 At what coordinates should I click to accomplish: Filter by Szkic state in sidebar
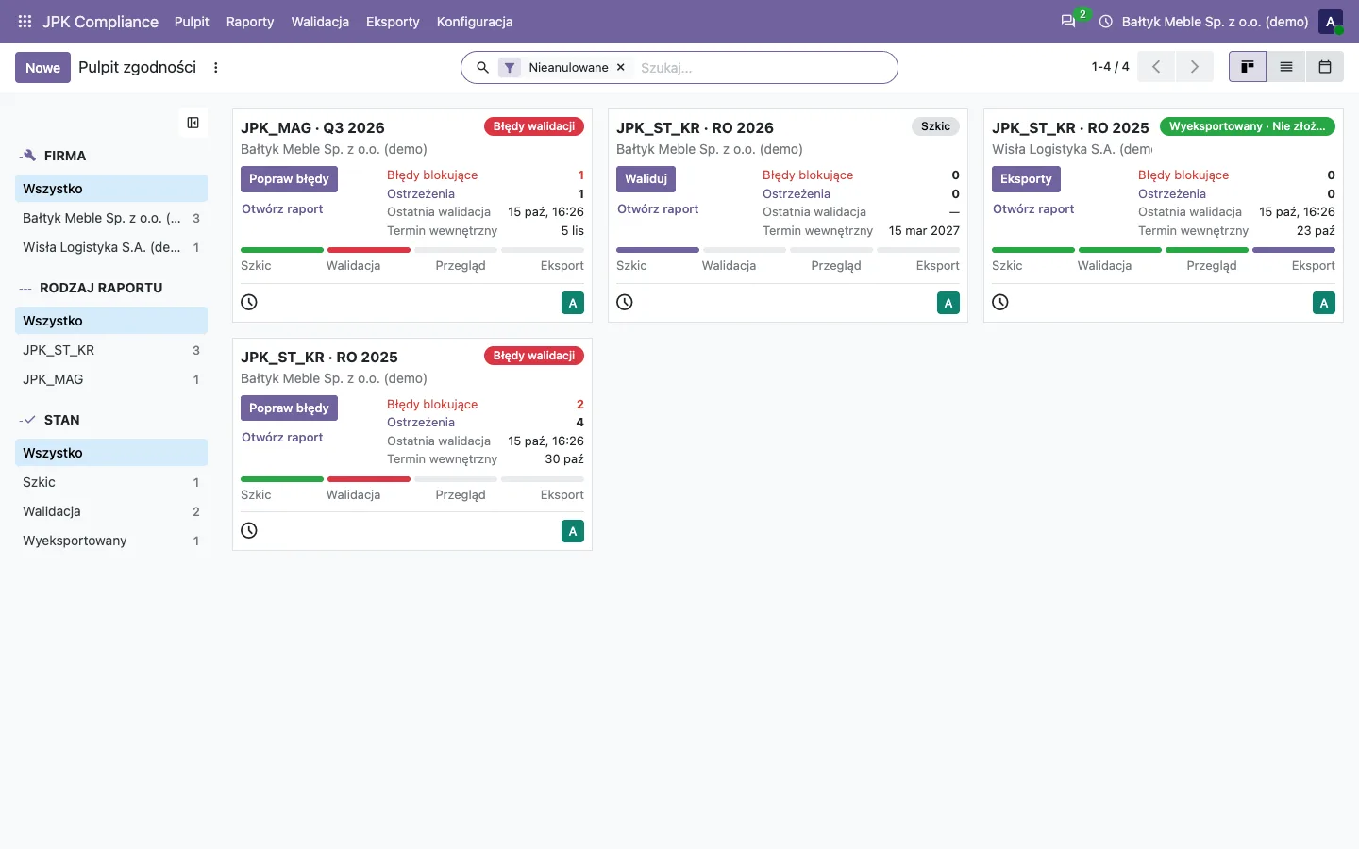click(111, 482)
